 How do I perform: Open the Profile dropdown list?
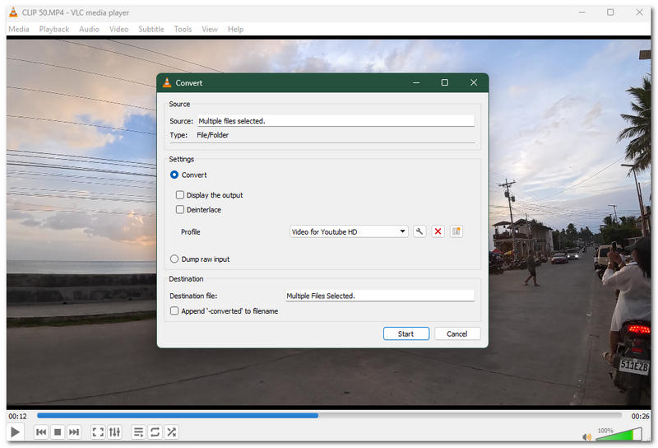coord(349,231)
